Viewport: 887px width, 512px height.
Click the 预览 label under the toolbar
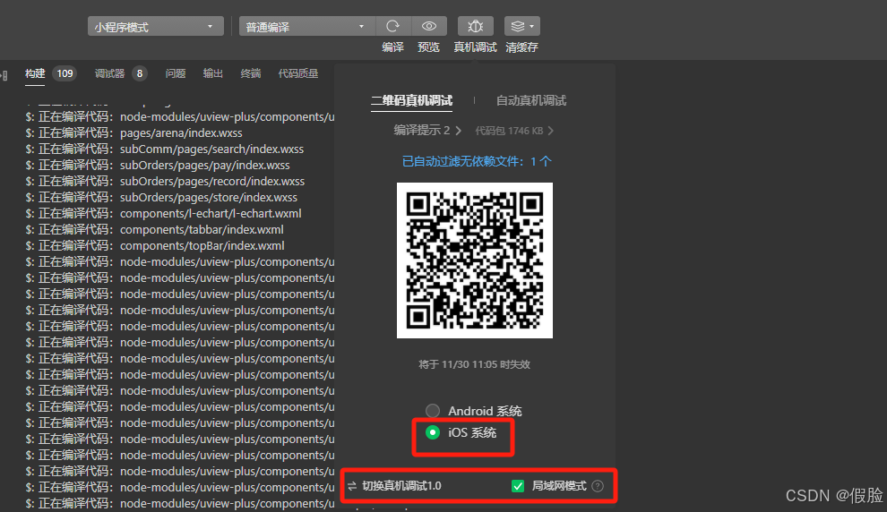tap(429, 47)
